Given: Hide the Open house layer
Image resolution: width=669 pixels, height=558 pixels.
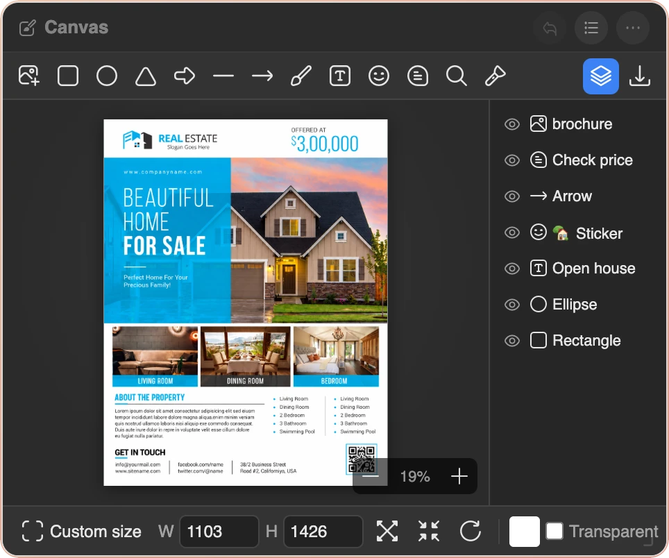Looking at the screenshot, I should pyautogui.click(x=512, y=269).
